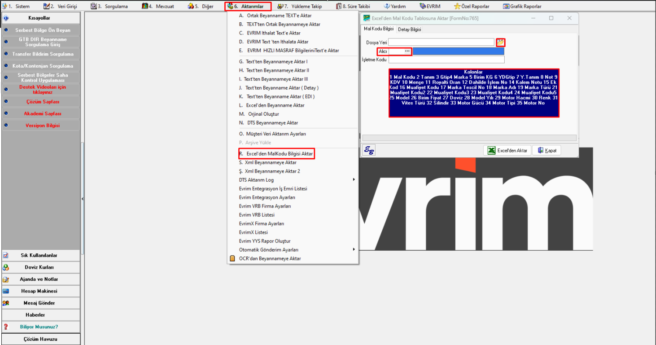Select Evrim YYS Rapor Oluştur

pos(293,241)
